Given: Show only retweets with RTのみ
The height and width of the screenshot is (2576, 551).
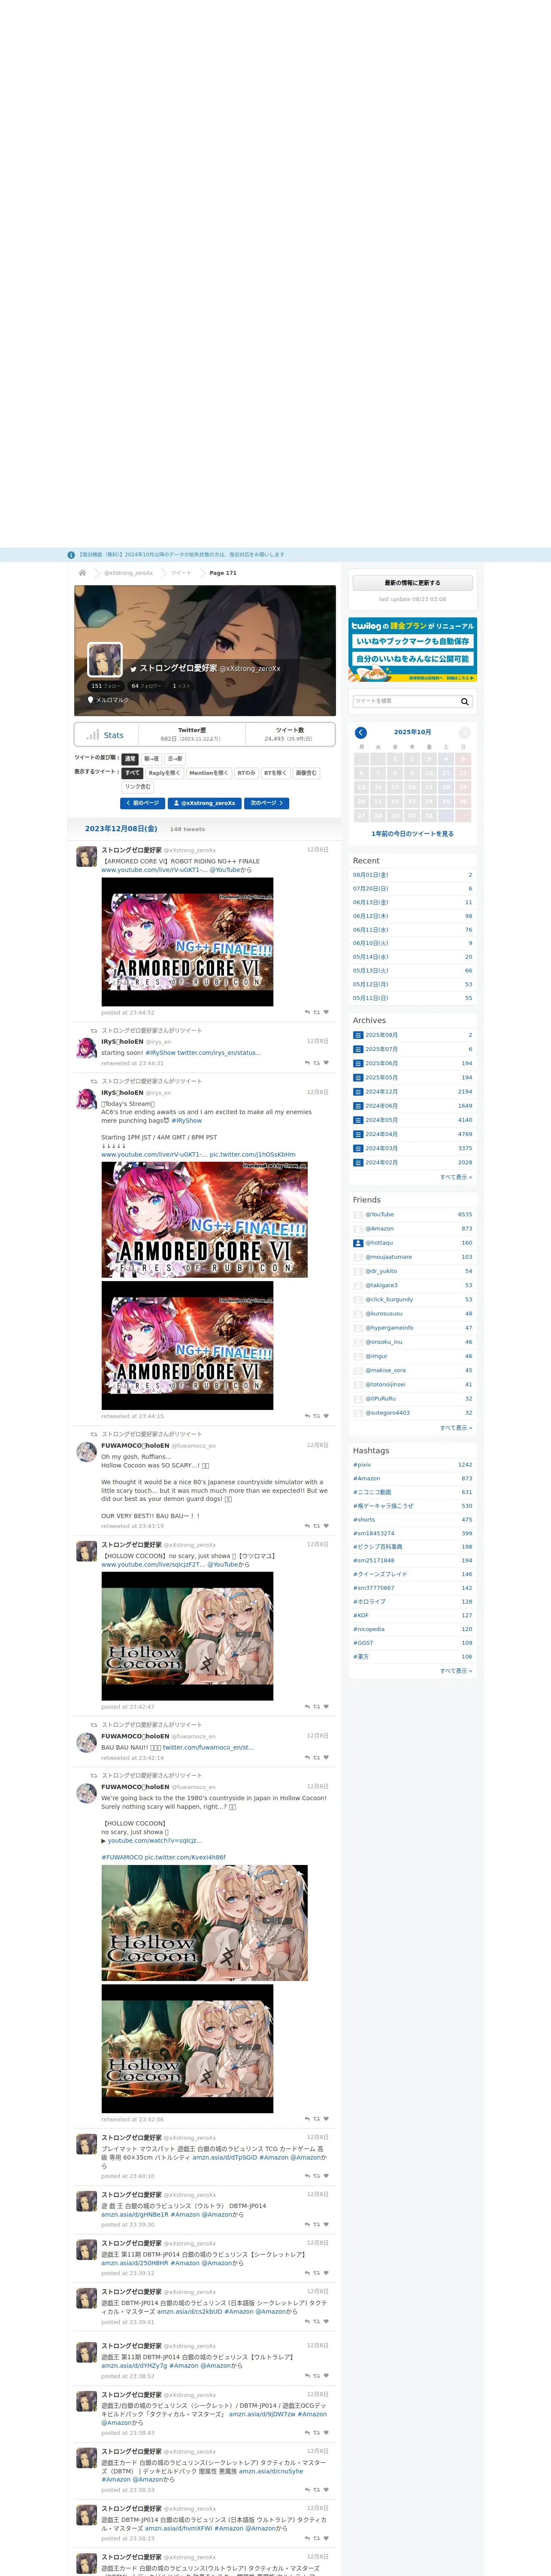Looking at the screenshot, I should coord(246,773).
